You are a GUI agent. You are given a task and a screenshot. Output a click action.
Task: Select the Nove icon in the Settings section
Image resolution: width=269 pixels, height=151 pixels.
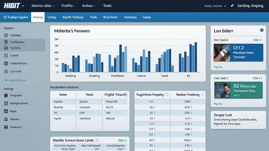(6, 111)
